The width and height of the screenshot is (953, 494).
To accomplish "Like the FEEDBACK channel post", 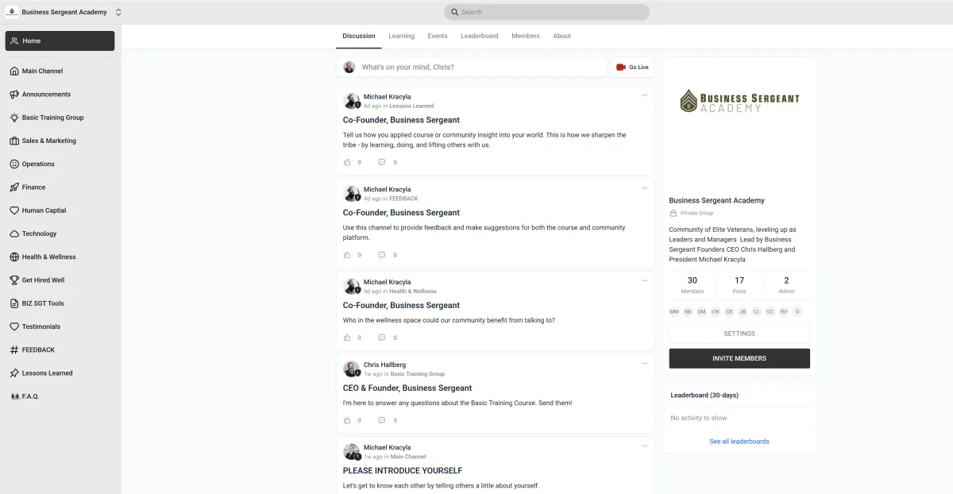I will pos(347,255).
